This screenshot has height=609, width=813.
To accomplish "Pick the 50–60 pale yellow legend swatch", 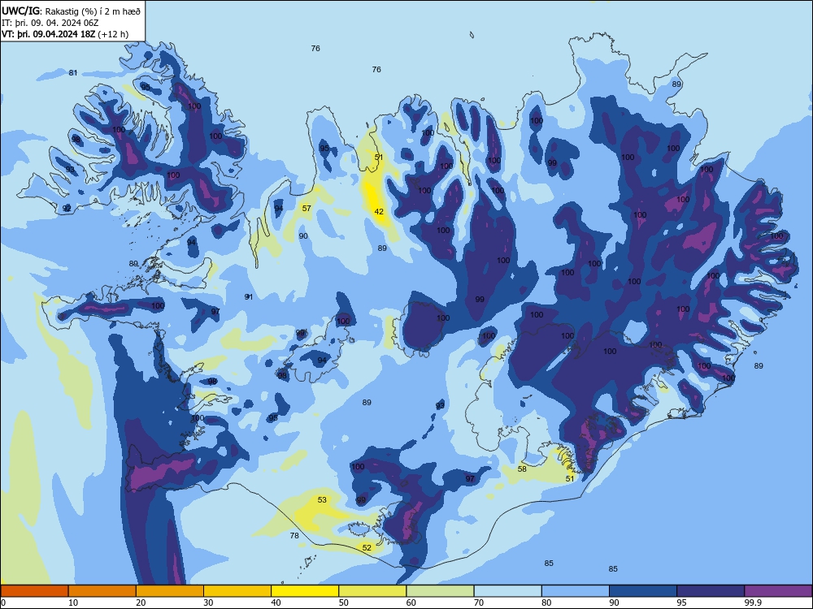I will coord(372,591).
